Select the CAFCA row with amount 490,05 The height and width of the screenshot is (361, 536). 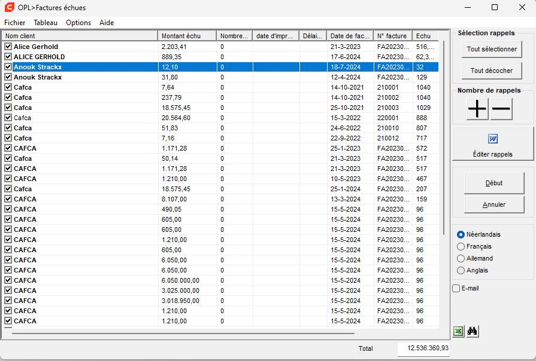click(x=220, y=209)
